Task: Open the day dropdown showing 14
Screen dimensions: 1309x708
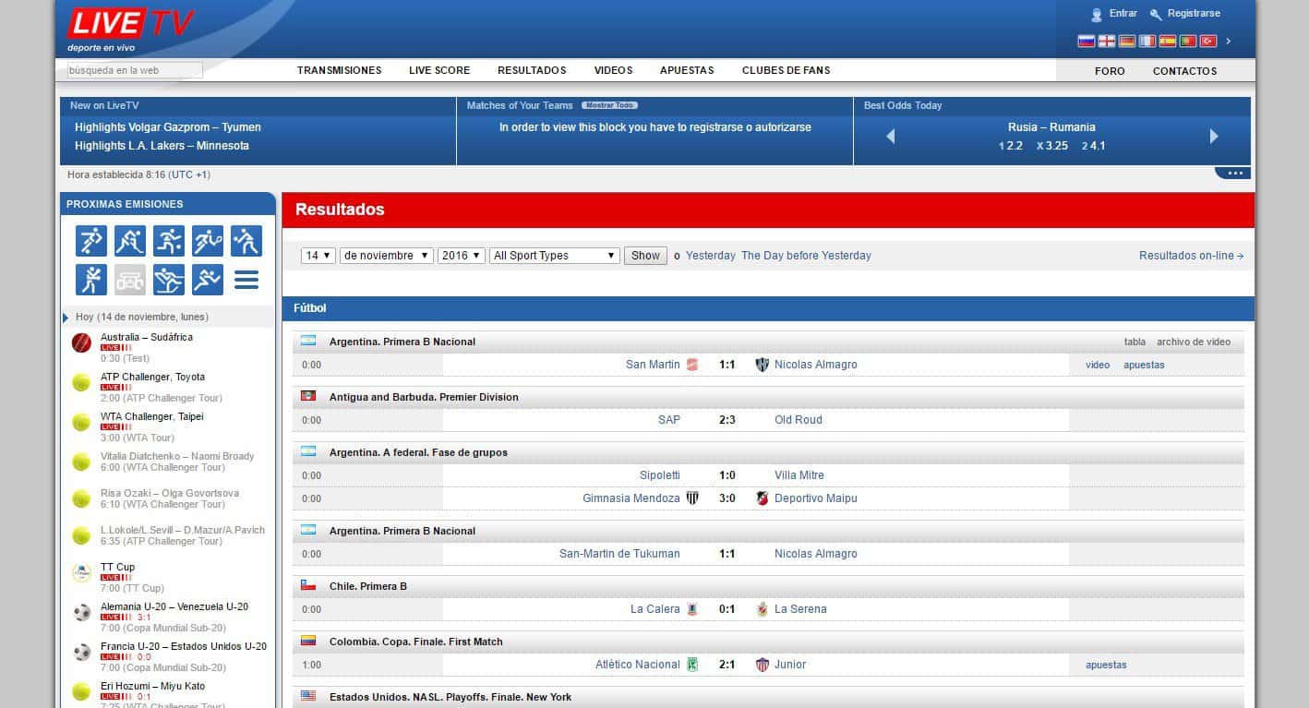Action: (318, 256)
